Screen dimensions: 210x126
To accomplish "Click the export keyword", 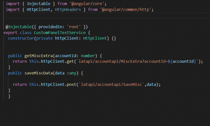I will 10,32.
